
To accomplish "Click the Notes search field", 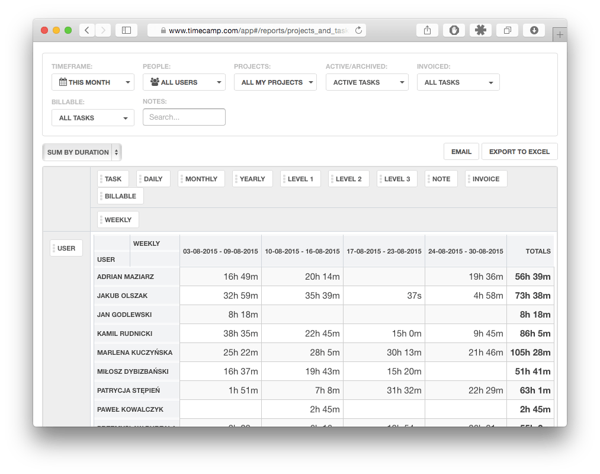I will pos(184,117).
